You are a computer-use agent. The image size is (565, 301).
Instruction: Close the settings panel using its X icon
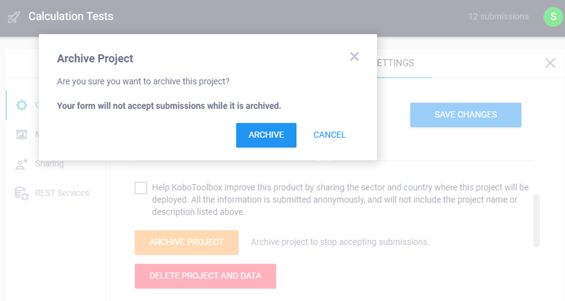point(550,63)
